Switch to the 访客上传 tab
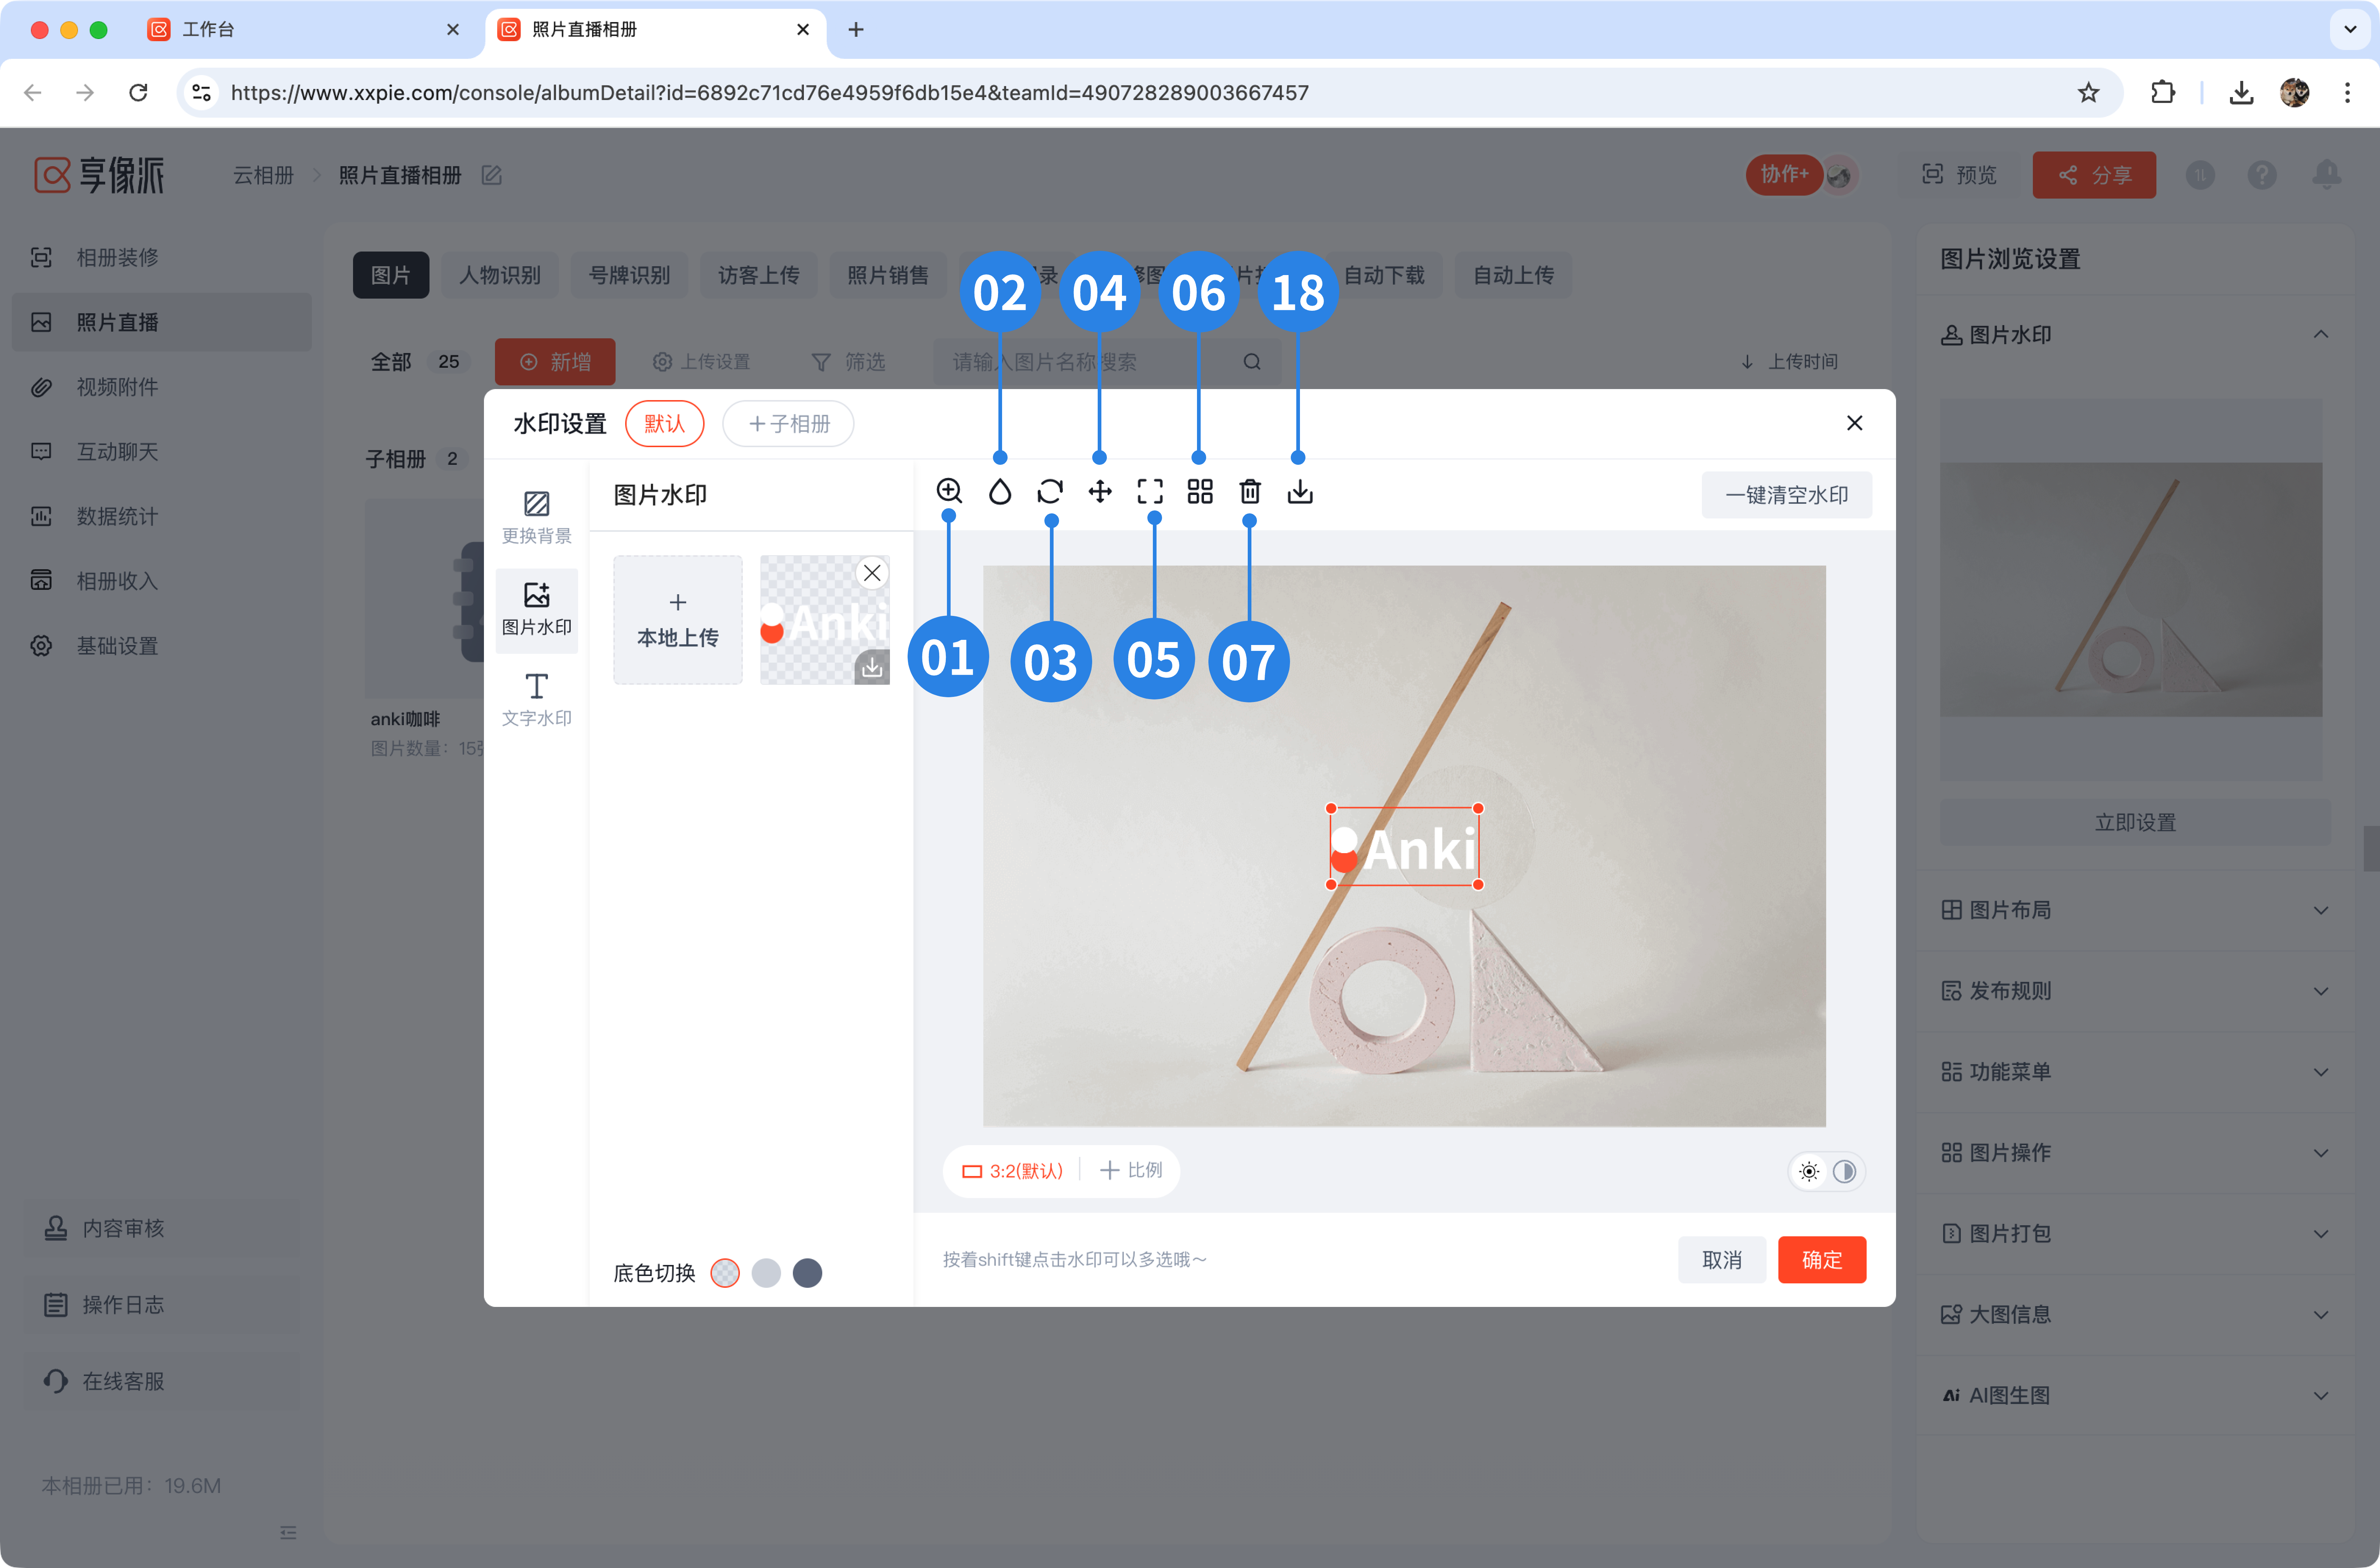 tap(759, 275)
